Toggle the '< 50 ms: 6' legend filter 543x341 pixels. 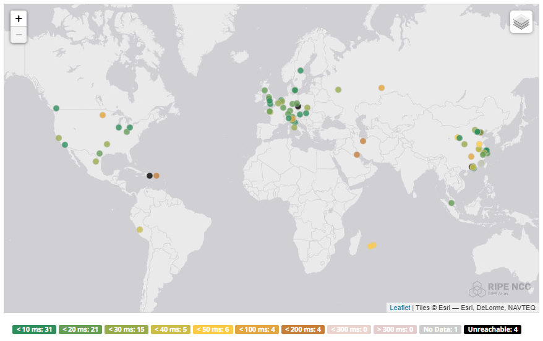click(x=213, y=329)
